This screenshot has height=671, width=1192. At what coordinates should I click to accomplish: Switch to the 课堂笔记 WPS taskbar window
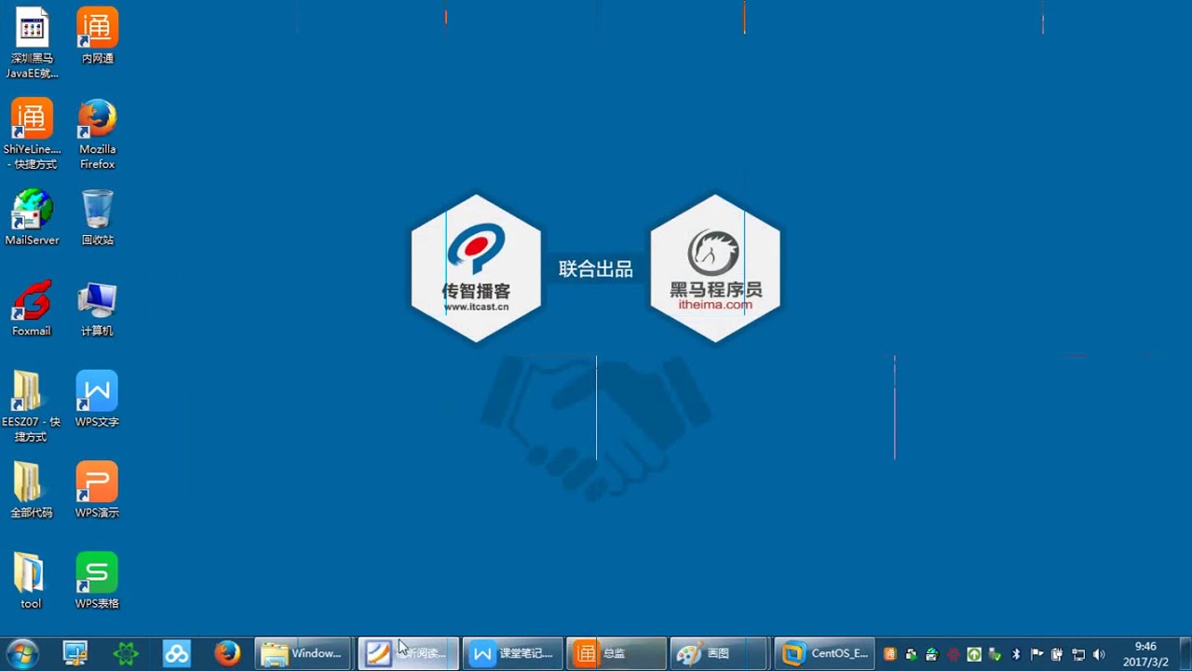(512, 653)
